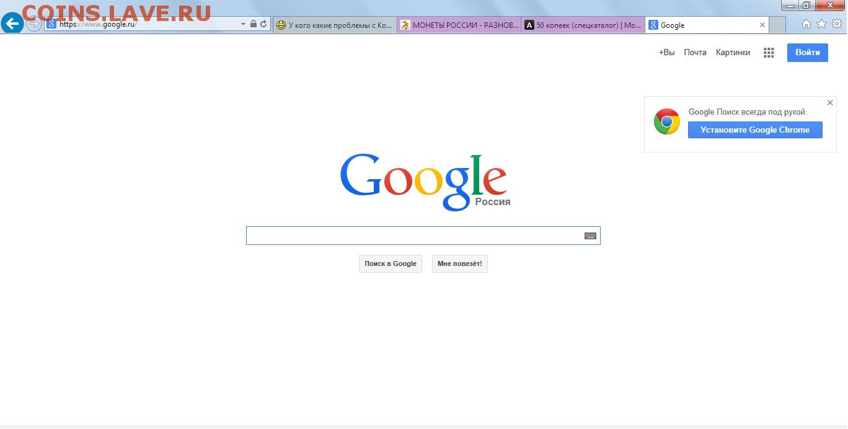This screenshot has width=848, height=429.
Task: Open browser tools via gear icon
Action: [837, 24]
